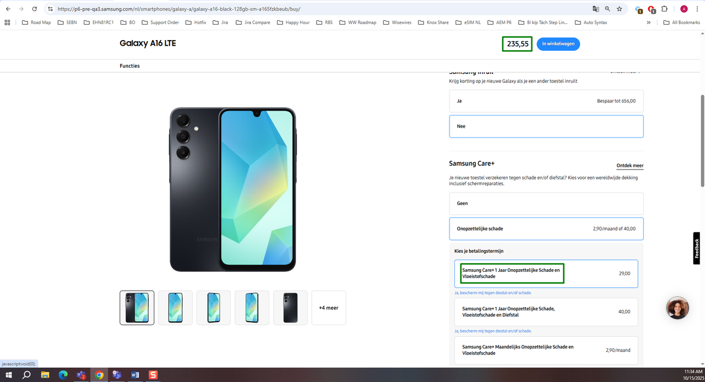Open the RBS bookmark
This screenshot has width=705, height=382.
point(324,23)
